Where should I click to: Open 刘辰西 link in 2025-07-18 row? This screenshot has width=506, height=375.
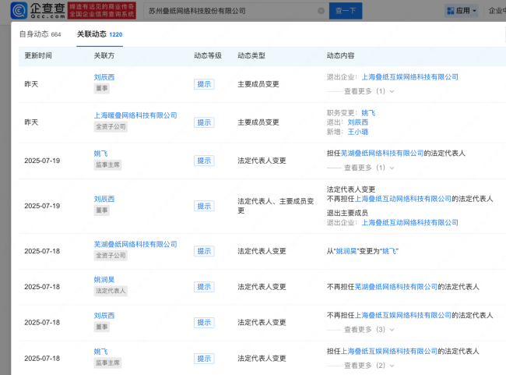click(x=104, y=316)
